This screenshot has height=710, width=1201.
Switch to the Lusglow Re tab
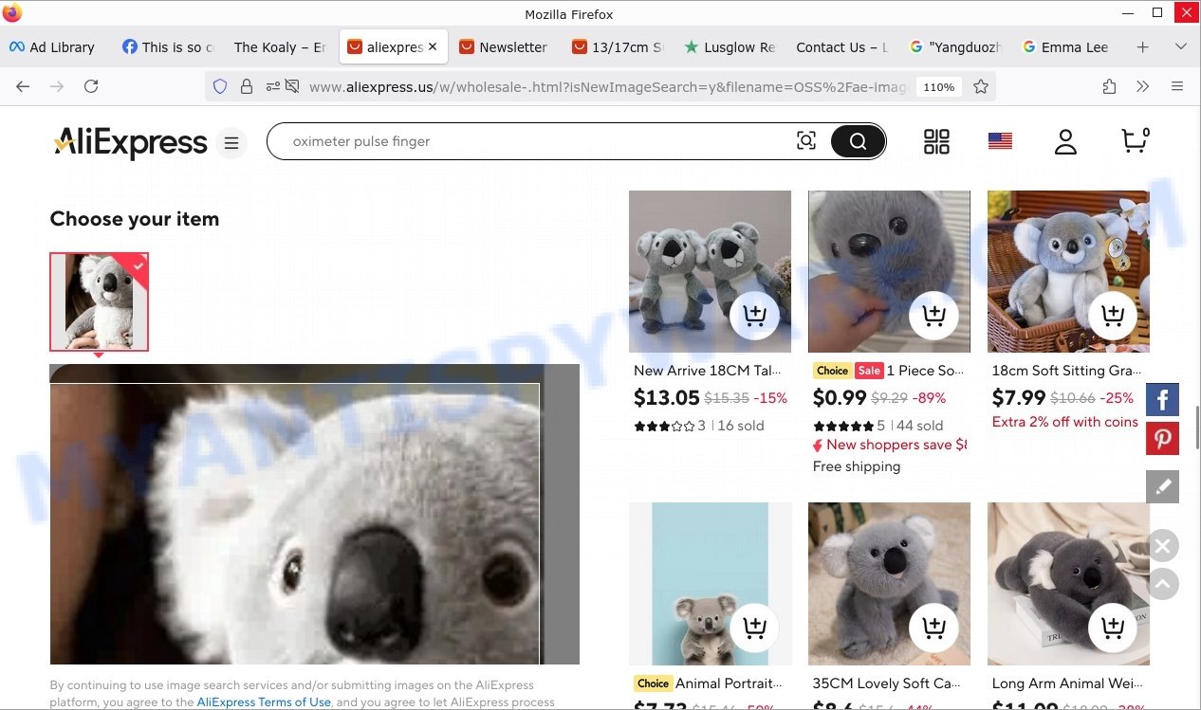pyautogui.click(x=729, y=46)
